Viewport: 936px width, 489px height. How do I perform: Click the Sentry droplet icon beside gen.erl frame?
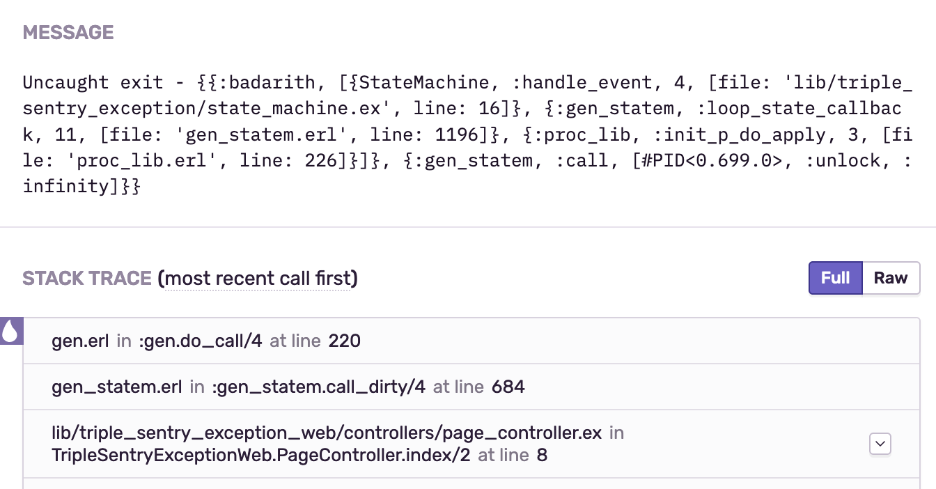tap(10, 332)
